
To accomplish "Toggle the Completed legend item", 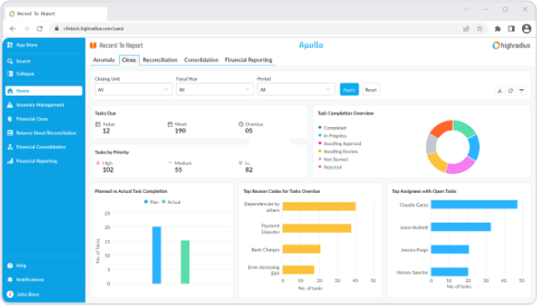I will click(x=332, y=128).
